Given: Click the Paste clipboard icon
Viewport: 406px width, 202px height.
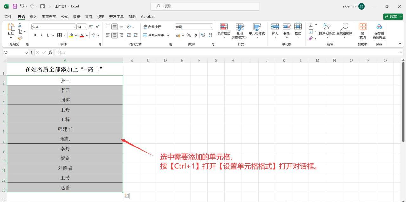Looking at the screenshot, I should click(11, 28).
